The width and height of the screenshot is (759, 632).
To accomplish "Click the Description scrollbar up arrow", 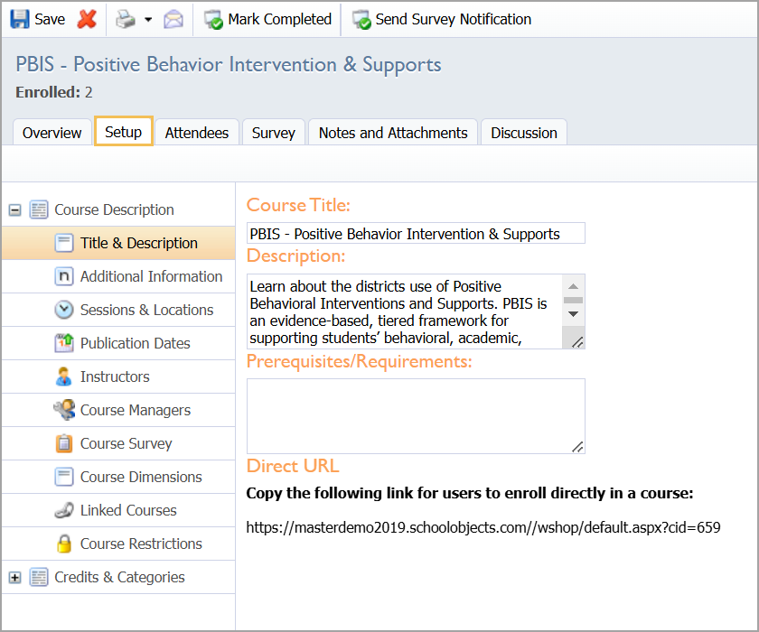I will 573,286.
